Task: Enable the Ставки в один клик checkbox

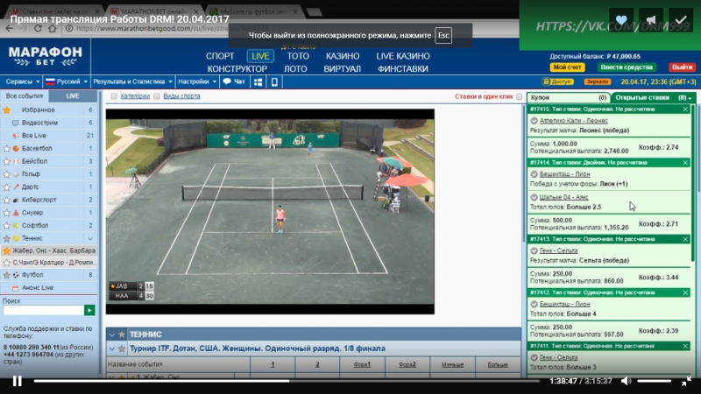Action: tap(520, 96)
